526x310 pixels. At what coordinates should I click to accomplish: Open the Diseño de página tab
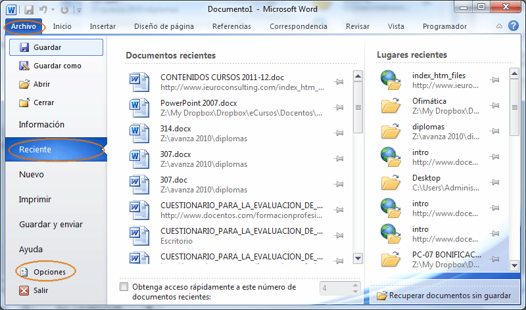point(164,26)
